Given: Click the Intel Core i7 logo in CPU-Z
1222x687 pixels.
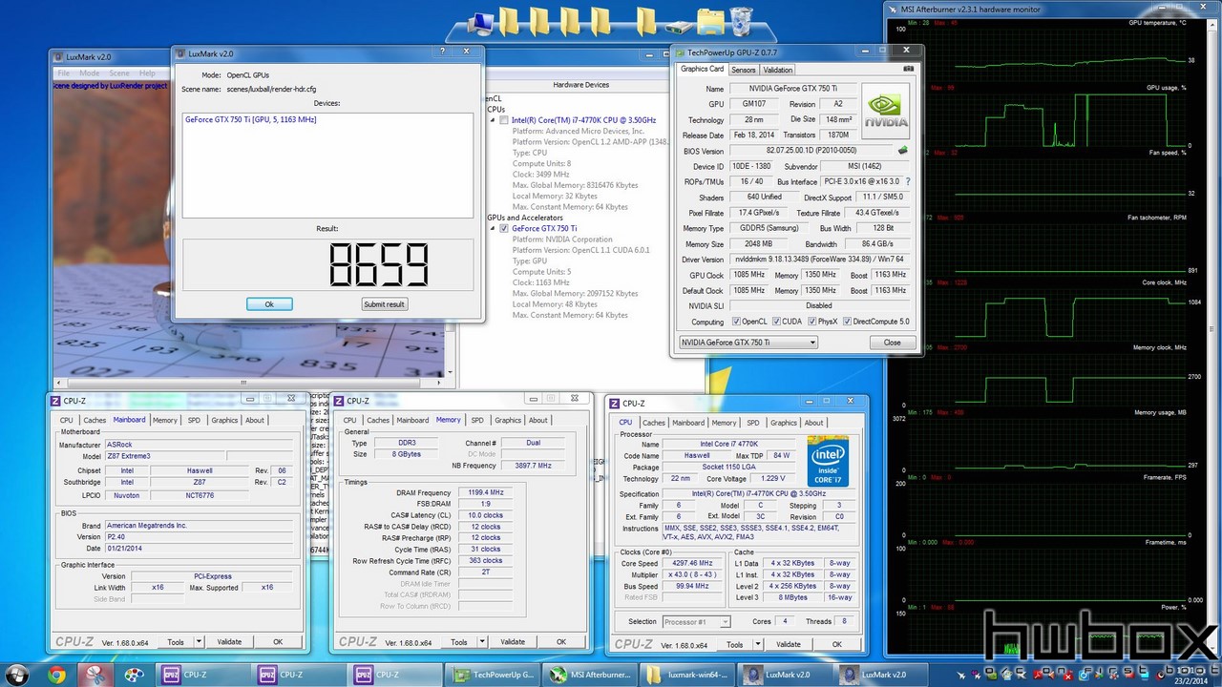Looking at the screenshot, I should pos(828,462).
